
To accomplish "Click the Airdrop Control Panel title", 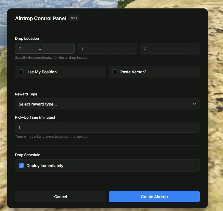I will click(40, 18).
